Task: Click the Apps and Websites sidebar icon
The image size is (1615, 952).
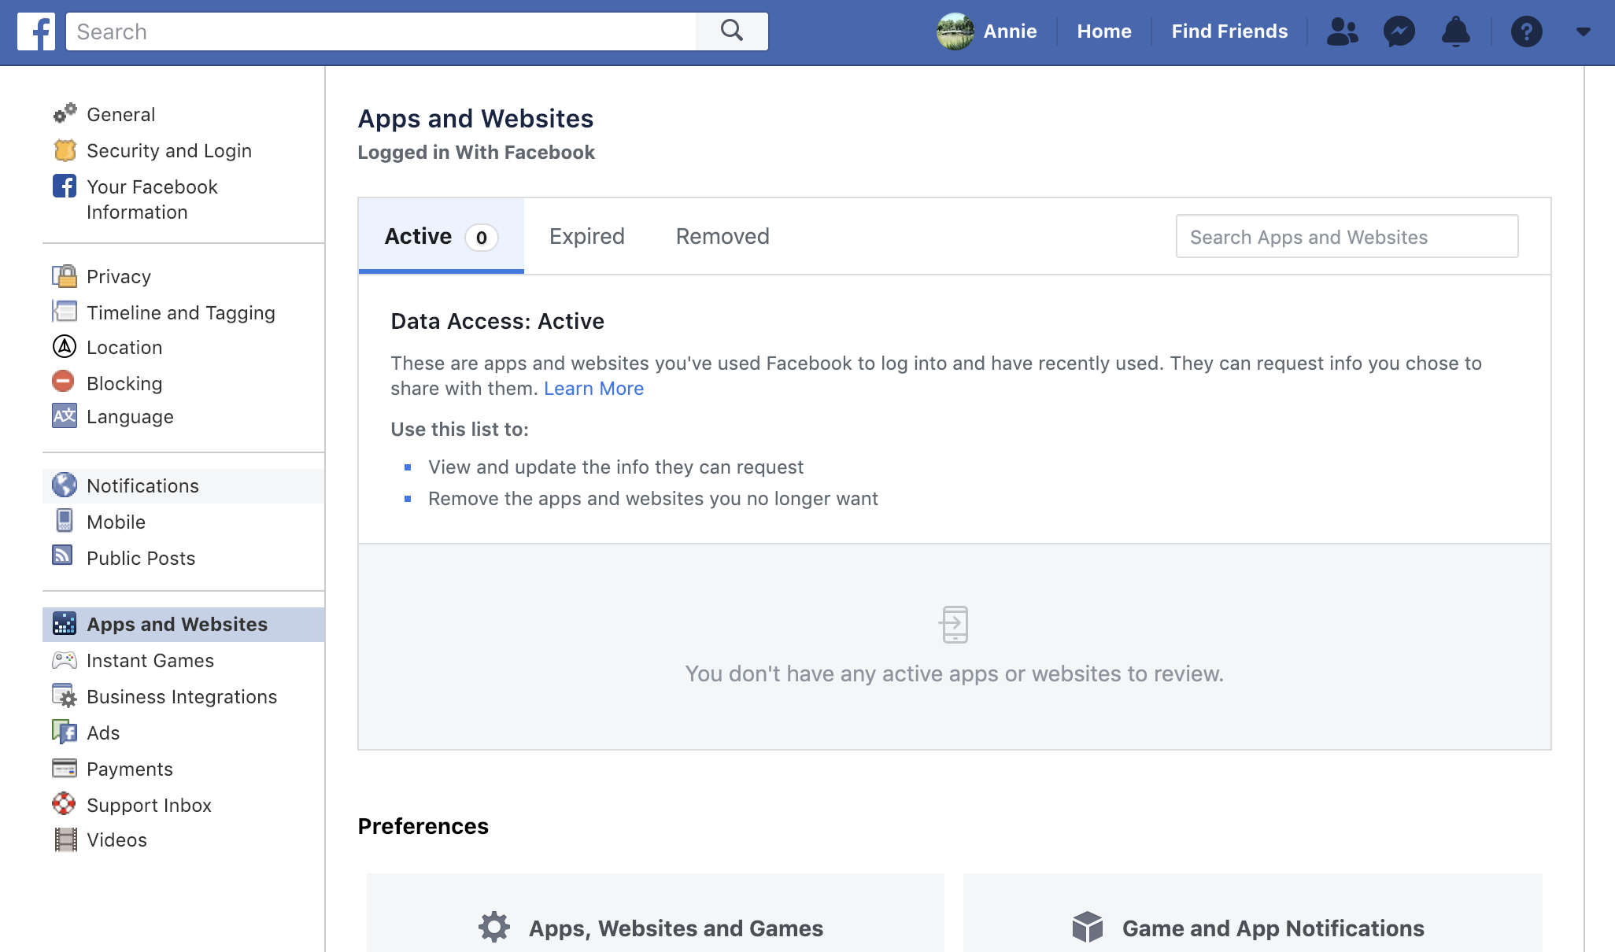Action: click(65, 623)
